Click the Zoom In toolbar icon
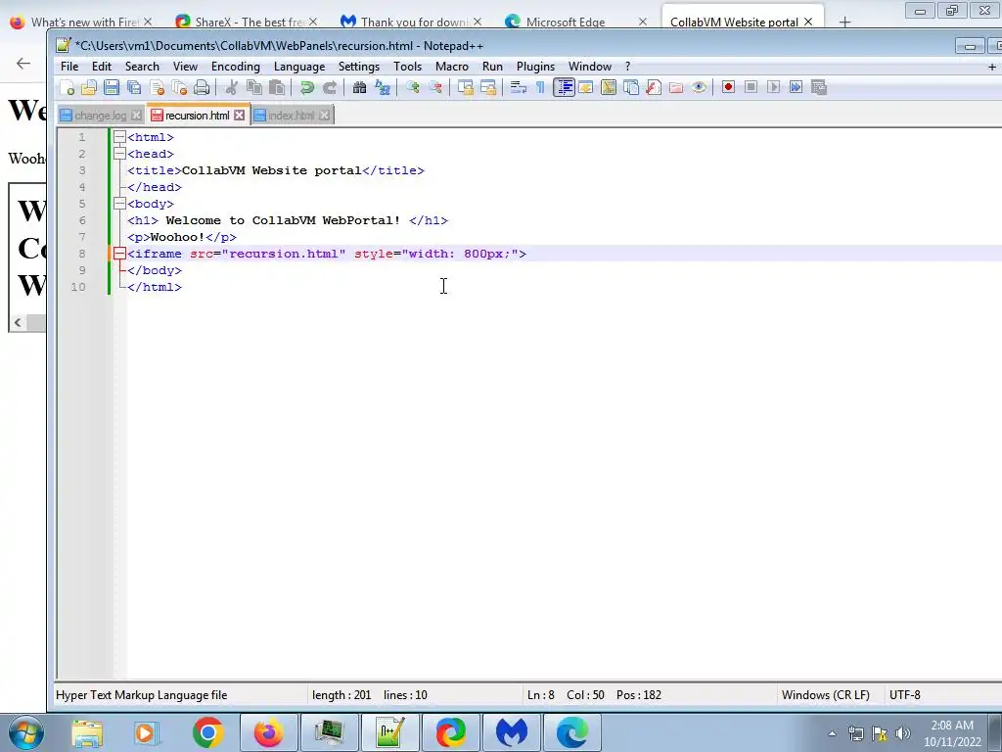1002x752 pixels. coord(412,87)
